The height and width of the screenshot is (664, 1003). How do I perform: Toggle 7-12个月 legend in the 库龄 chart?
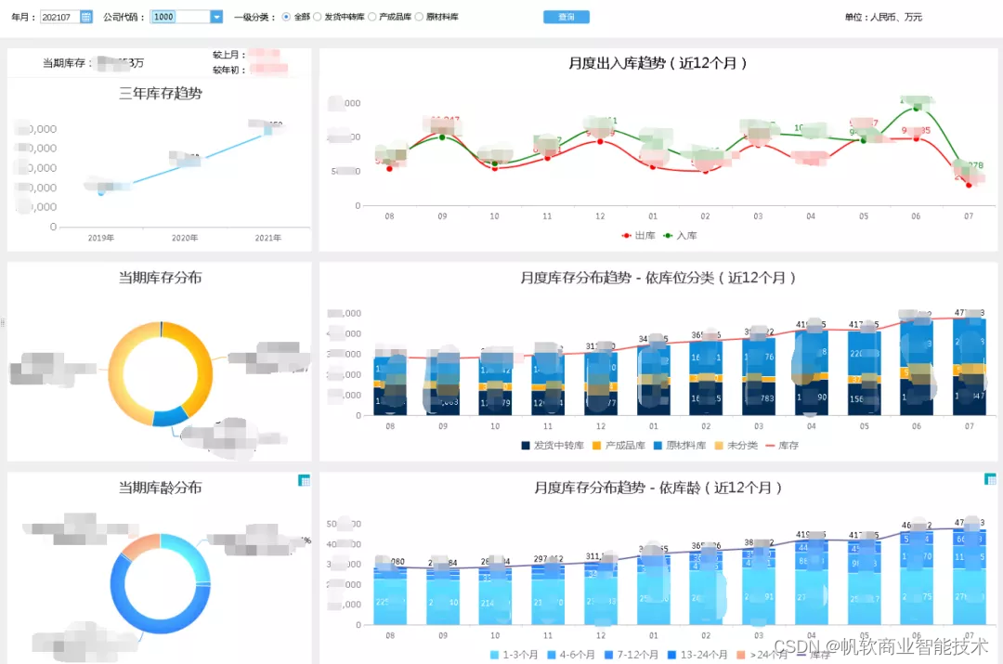pos(631,655)
